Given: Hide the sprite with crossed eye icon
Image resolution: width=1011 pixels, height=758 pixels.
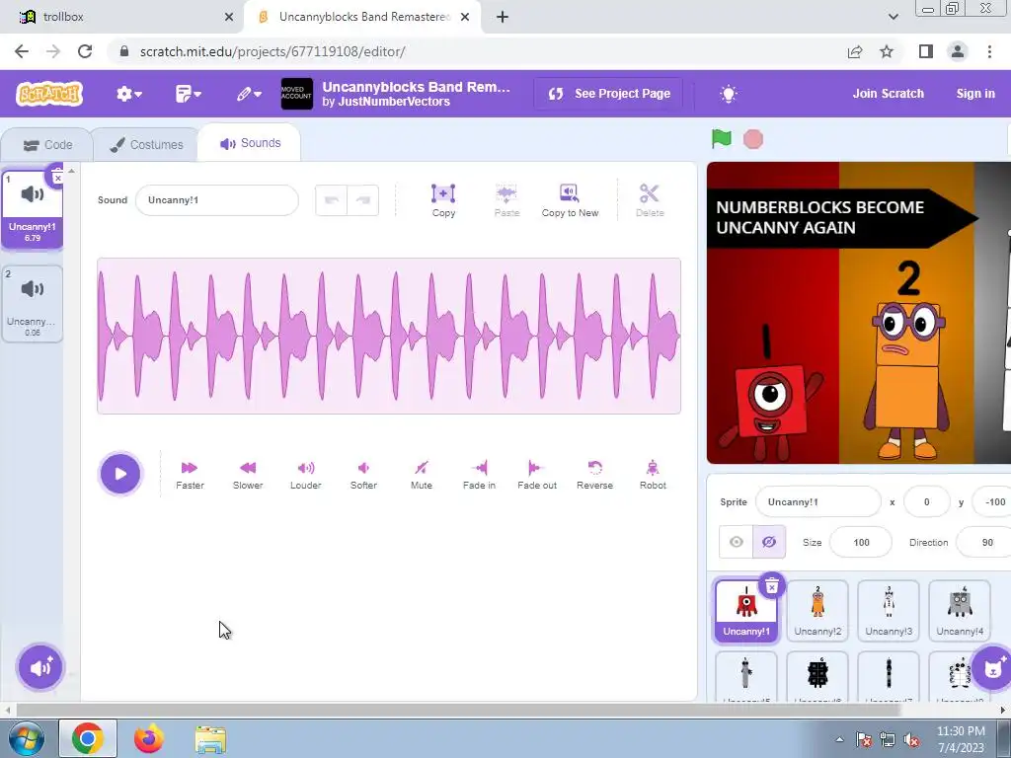Looking at the screenshot, I should tap(769, 542).
